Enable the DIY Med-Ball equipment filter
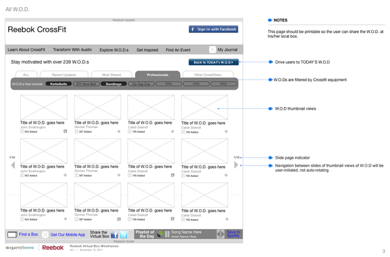 (86, 84)
